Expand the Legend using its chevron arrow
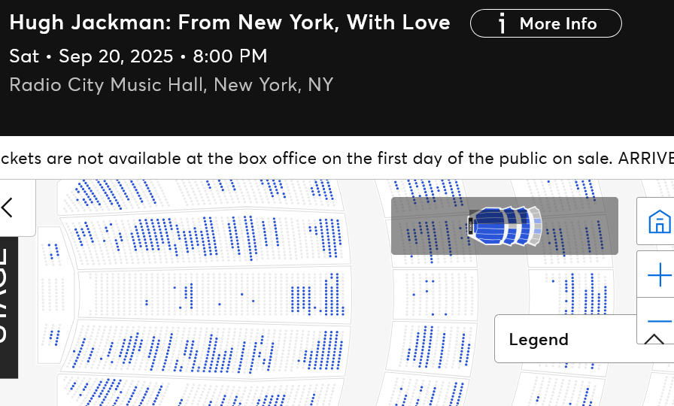 click(654, 339)
